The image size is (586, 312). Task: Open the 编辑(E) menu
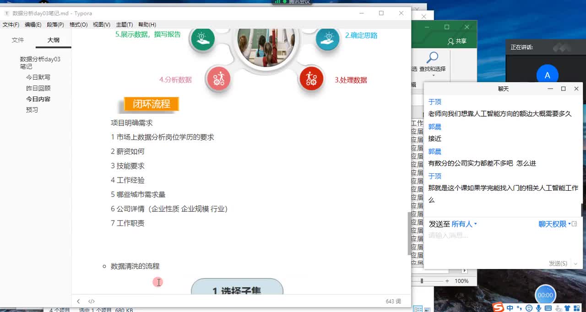(33, 25)
